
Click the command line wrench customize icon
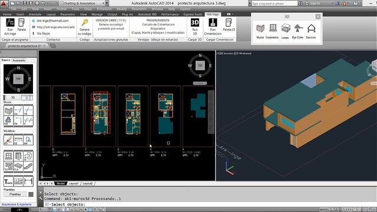pos(41,198)
